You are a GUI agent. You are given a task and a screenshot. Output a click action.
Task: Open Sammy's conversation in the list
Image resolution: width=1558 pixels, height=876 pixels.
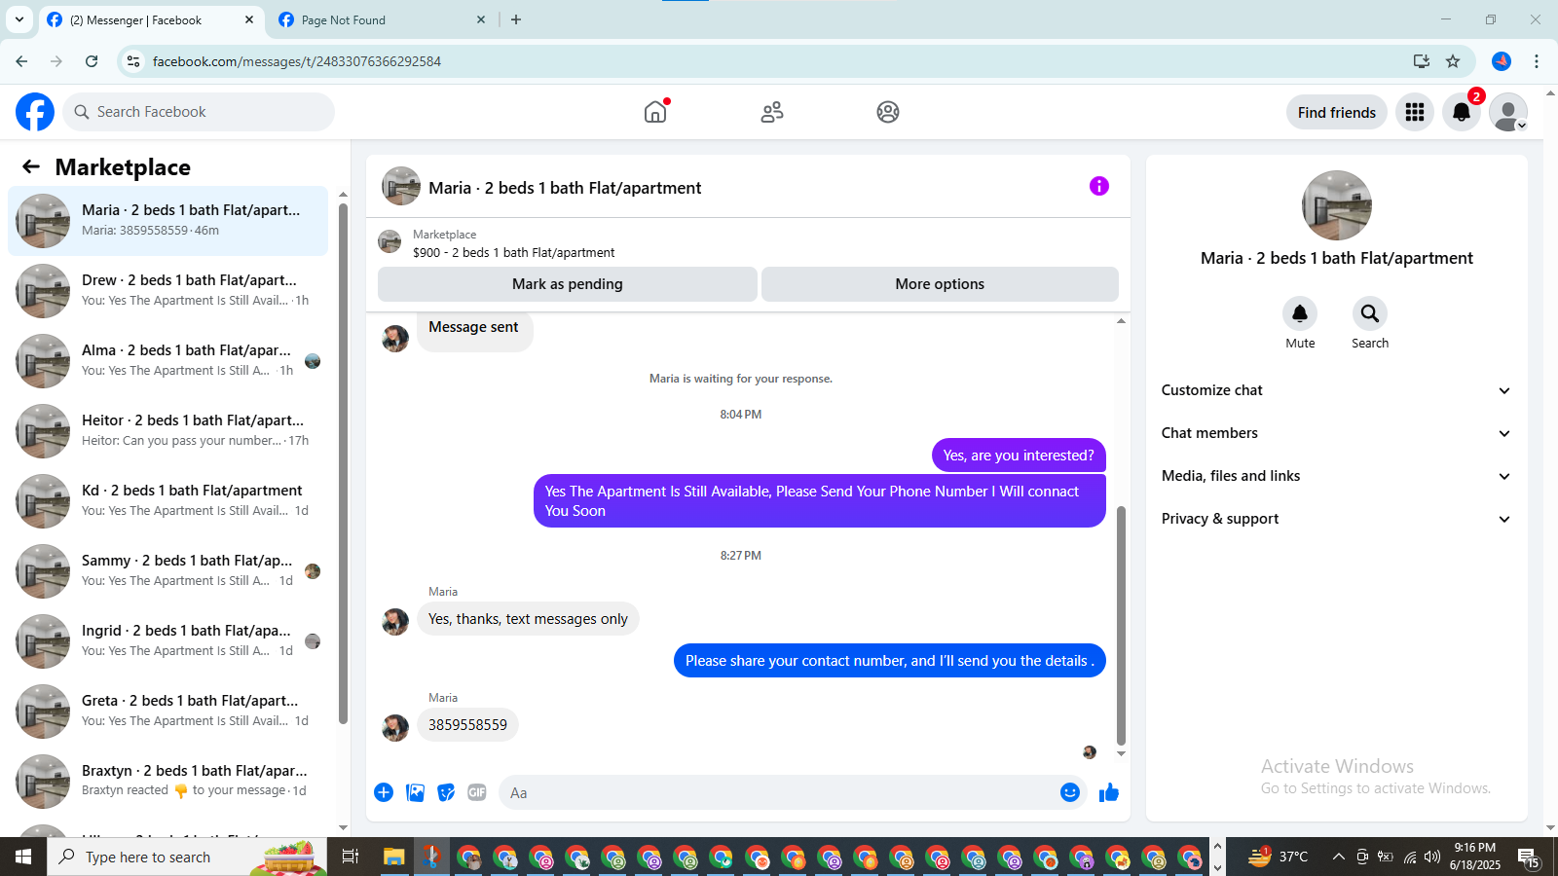pyautogui.click(x=167, y=571)
